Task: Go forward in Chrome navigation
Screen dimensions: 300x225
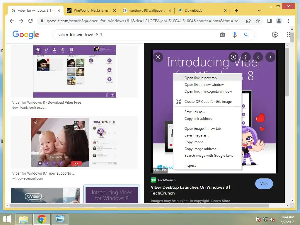Action: click(x=21, y=21)
